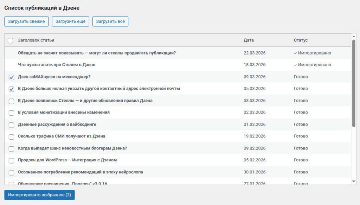Click "Импортировать выбранное (2)" button
This screenshot has height=205, width=360.
[39, 195]
